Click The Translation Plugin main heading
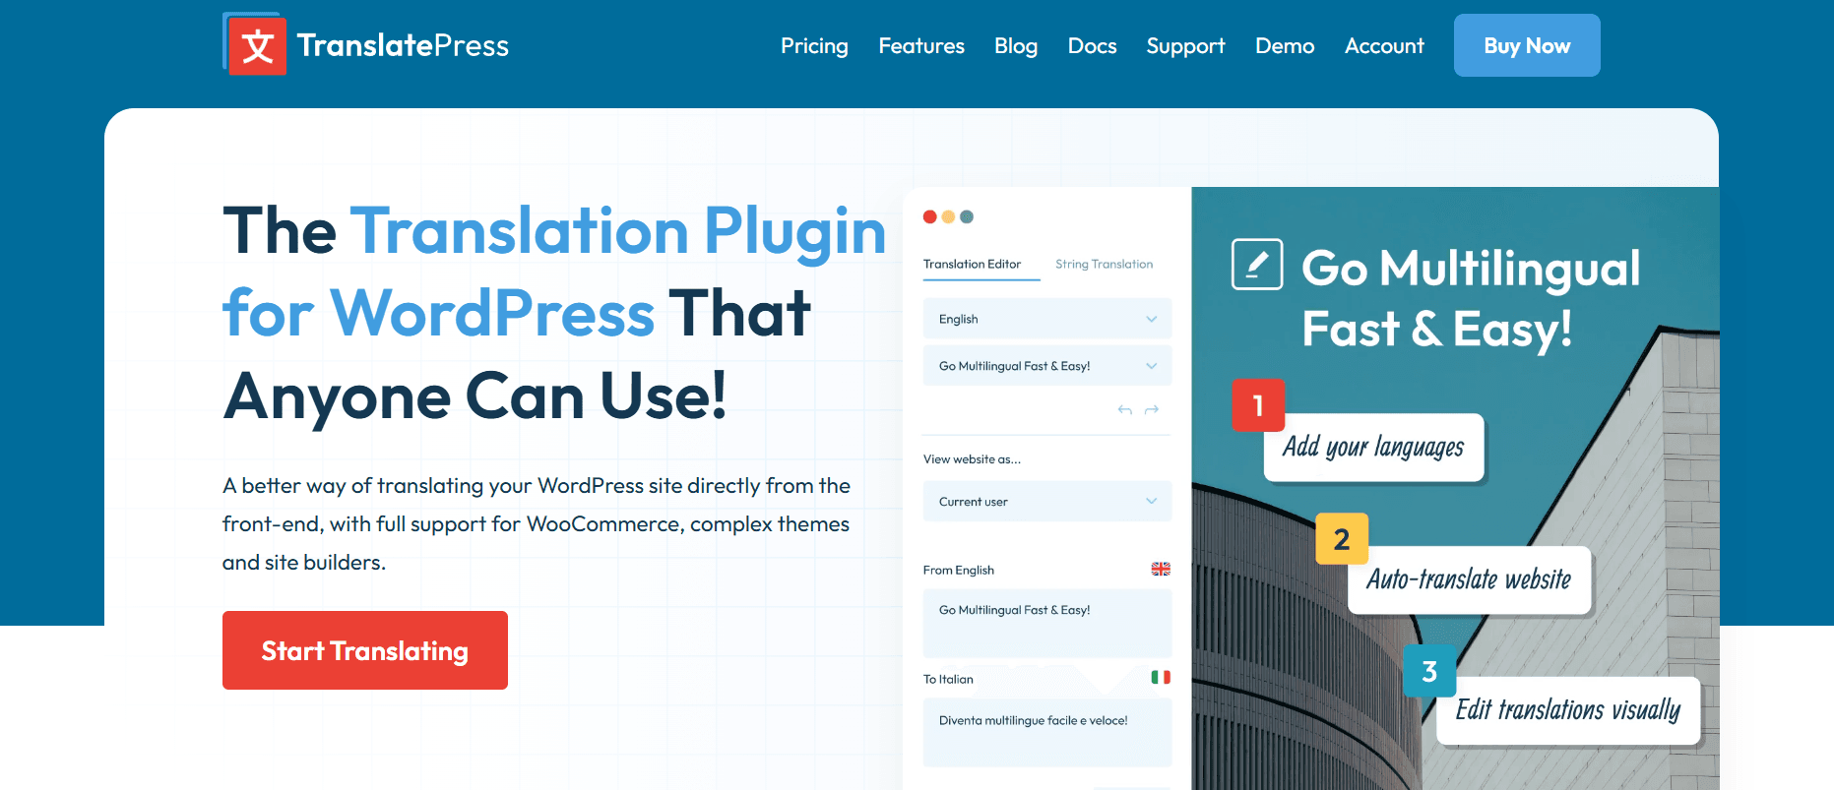 point(554,313)
